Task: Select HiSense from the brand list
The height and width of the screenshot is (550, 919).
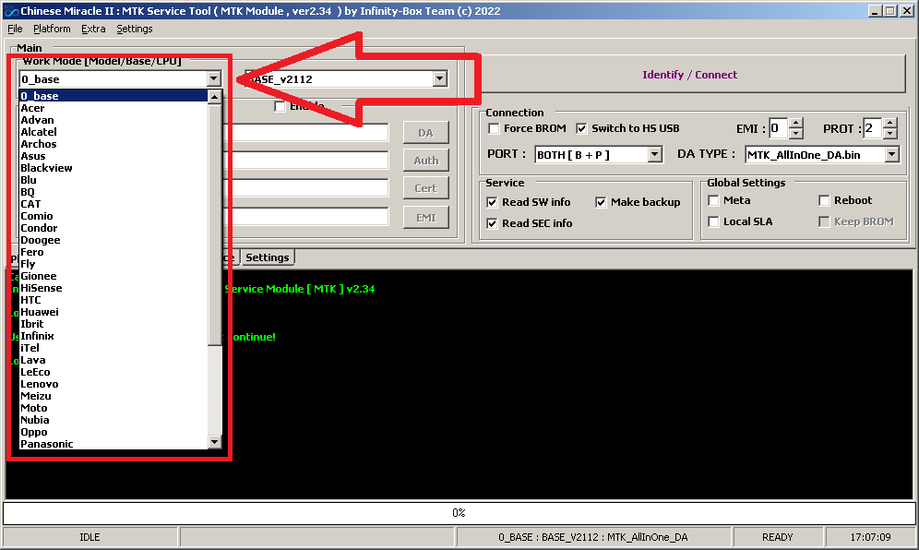Action: point(113,288)
